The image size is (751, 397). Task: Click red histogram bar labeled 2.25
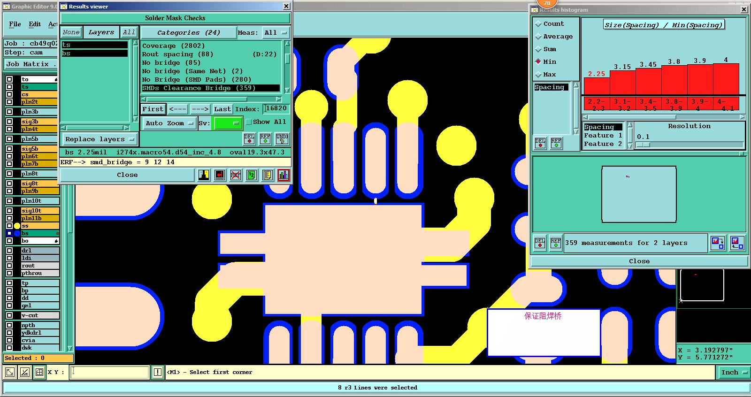(597, 86)
